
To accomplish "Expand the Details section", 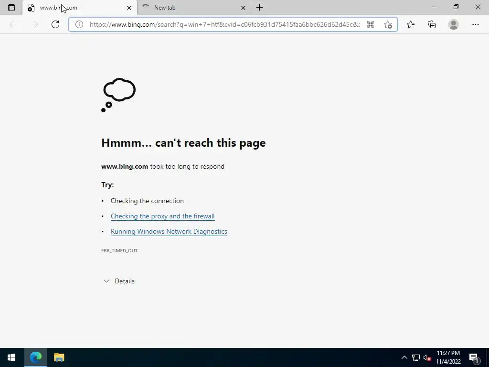I will pos(119,281).
